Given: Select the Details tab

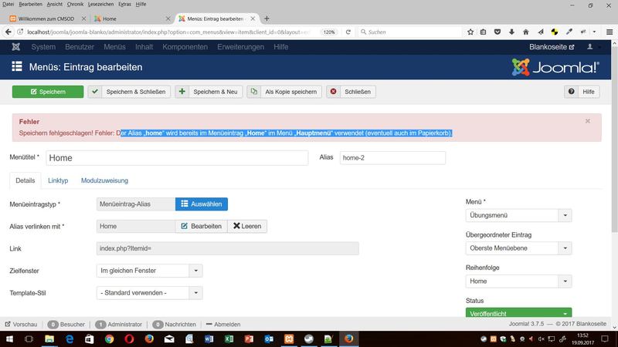Looking at the screenshot, I should coord(25,180).
